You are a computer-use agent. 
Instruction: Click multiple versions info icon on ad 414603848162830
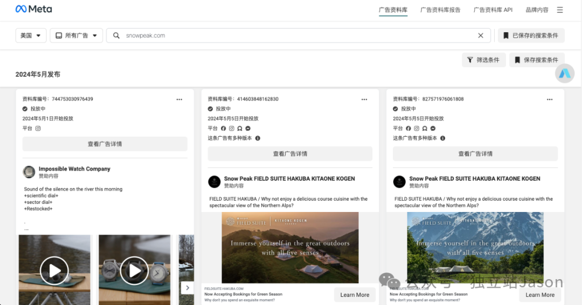click(258, 138)
